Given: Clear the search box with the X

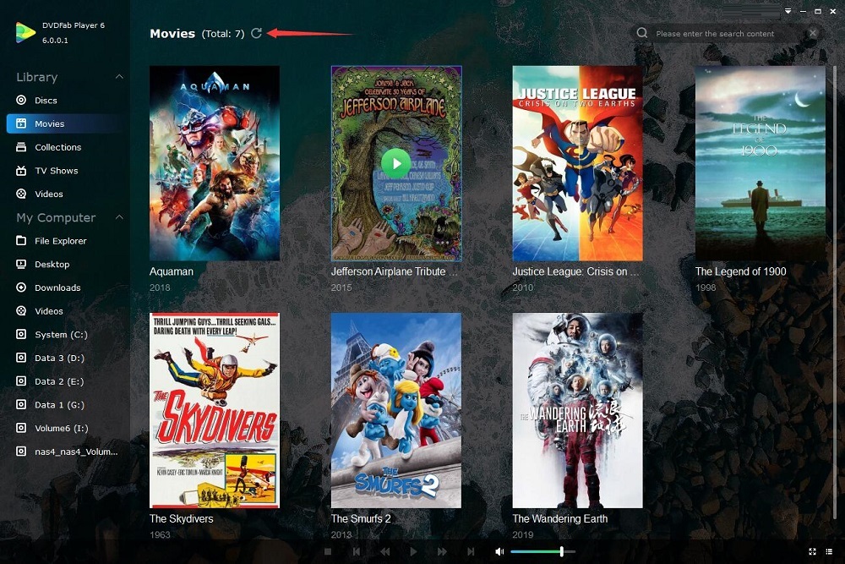Looking at the screenshot, I should click(813, 33).
